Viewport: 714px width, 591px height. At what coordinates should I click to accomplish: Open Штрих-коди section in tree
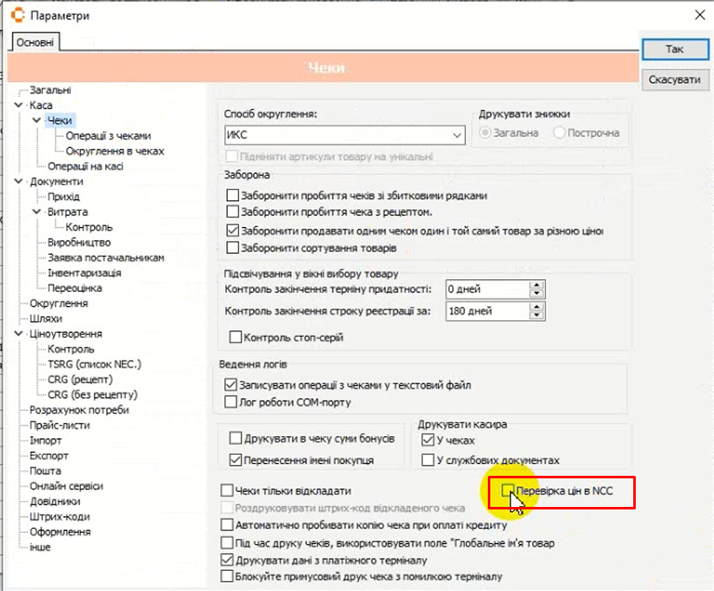pos(60,517)
